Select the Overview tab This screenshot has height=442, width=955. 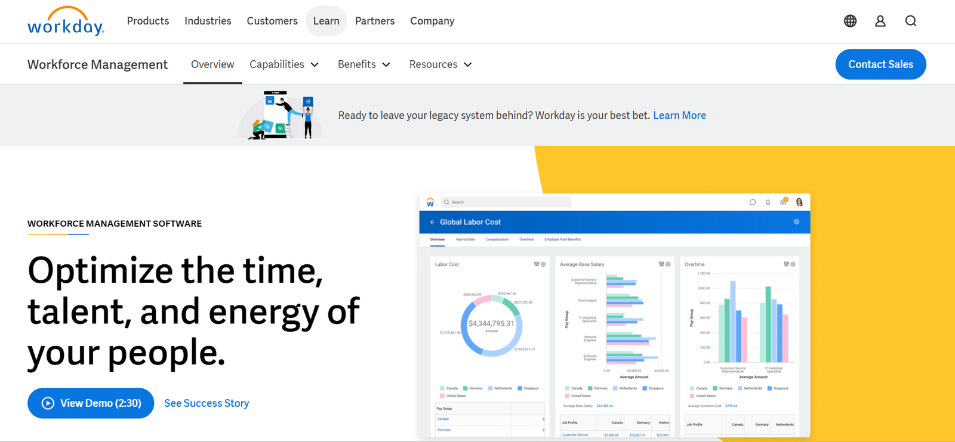(212, 64)
